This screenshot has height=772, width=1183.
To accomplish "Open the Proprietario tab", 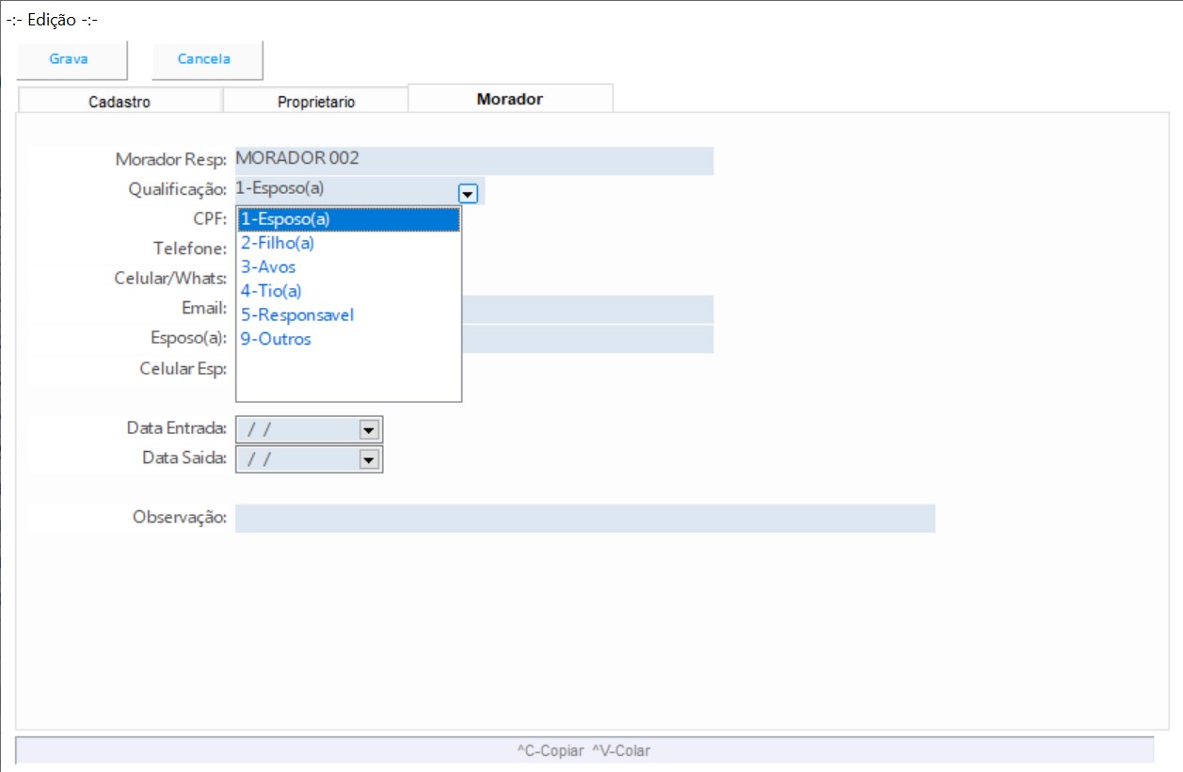I will 315,102.
